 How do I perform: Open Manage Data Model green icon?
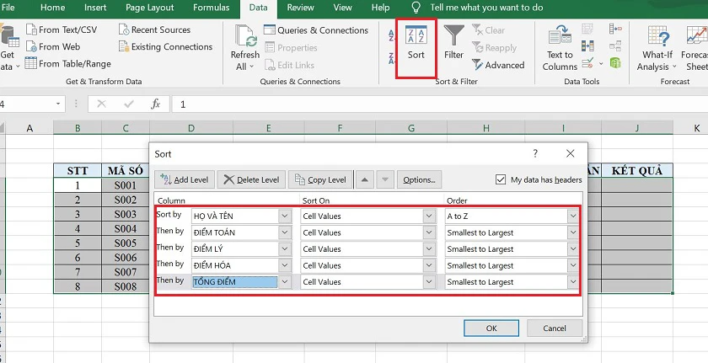point(615,62)
